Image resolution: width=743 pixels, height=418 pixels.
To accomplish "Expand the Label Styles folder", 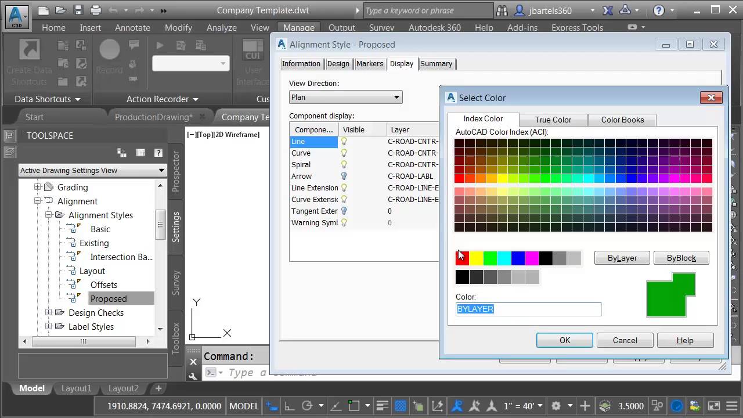I will point(48,326).
